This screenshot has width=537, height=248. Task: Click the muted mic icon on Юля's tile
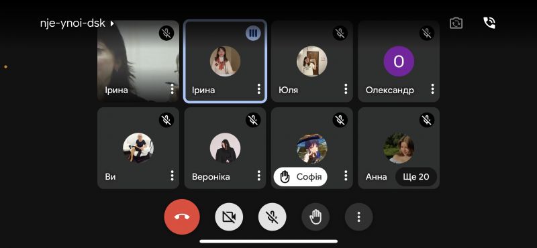tap(340, 34)
